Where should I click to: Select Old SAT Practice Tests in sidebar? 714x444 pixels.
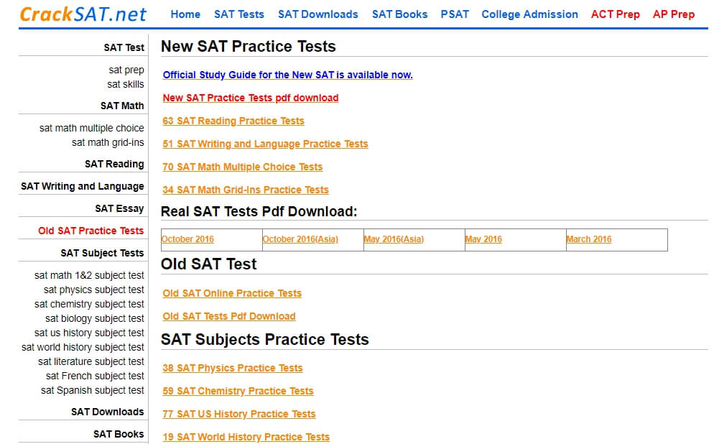pos(91,231)
